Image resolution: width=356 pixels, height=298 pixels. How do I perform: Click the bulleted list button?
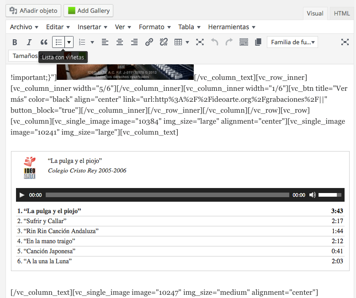click(58, 42)
